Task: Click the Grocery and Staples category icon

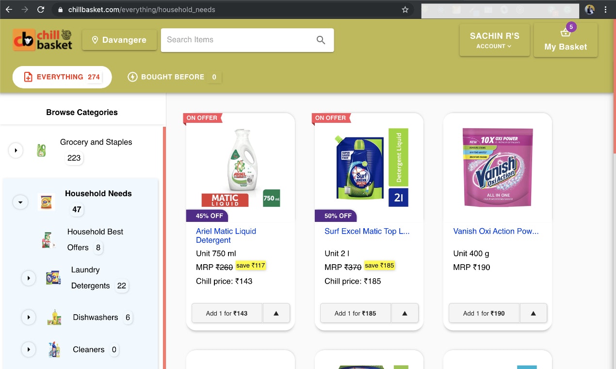Action: [x=42, y=151]
